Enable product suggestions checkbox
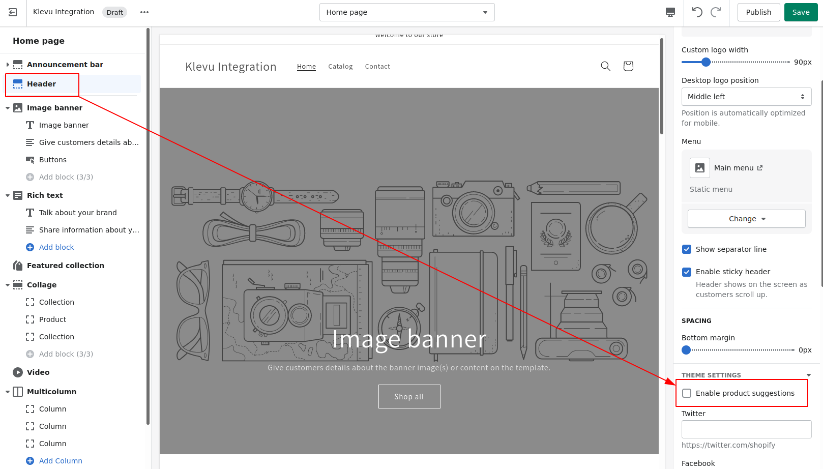The height and width of the screenshot is (469, 823). [x=687, y=393]
